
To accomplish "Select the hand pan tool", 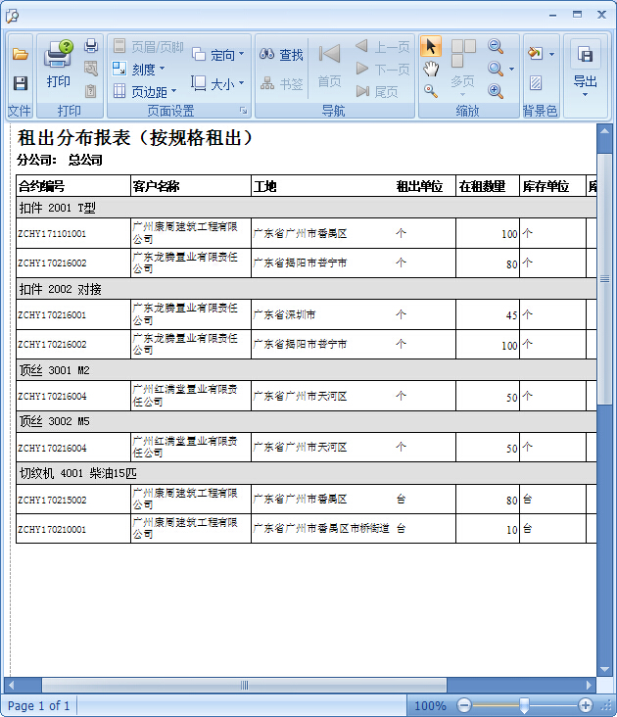I will (431, 69).
